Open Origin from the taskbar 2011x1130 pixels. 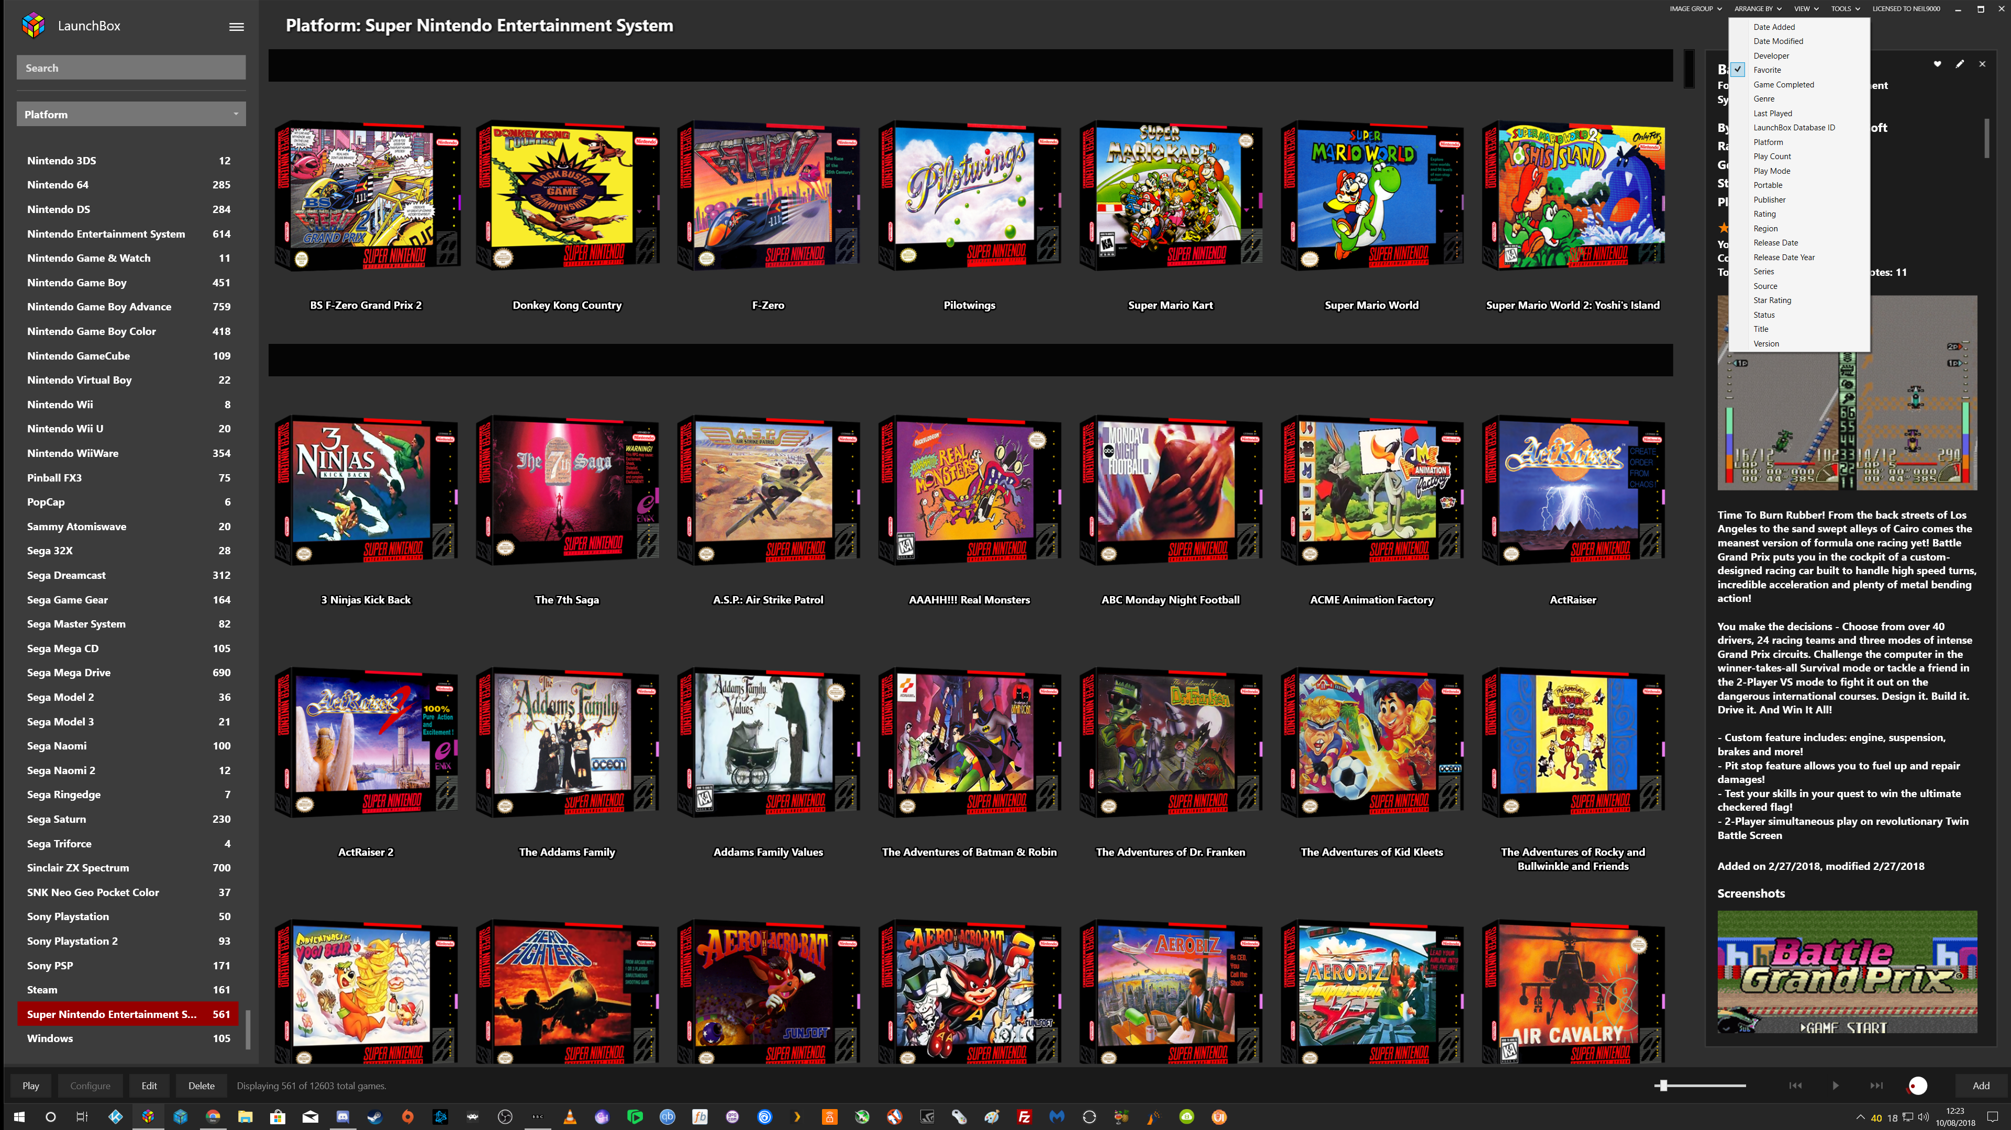407,1117
